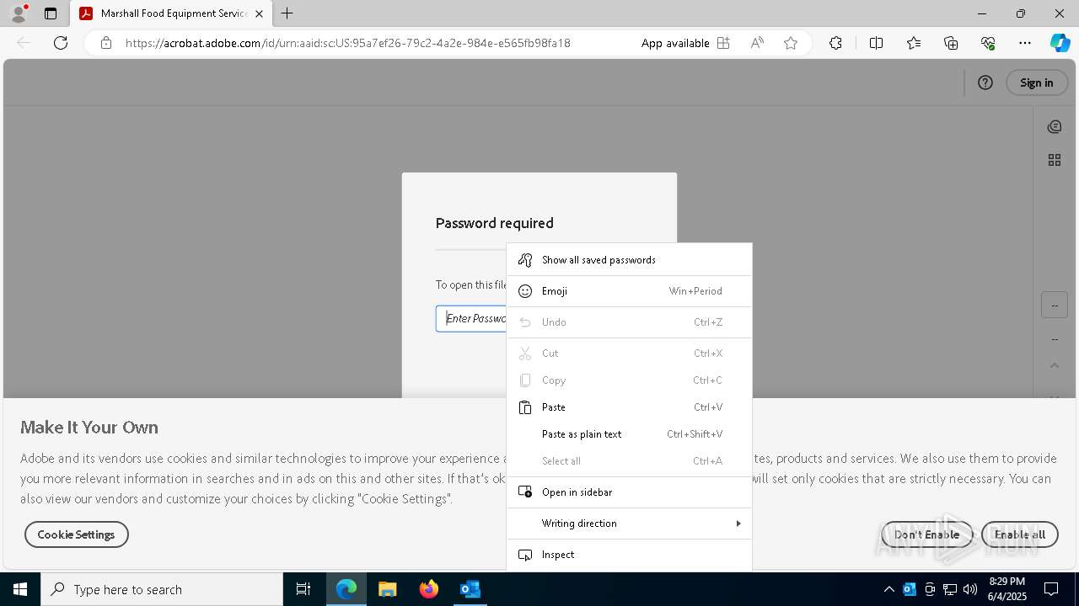Open Firefox from taskbar
Screen dimensions: 1079x606
(429, 589)
